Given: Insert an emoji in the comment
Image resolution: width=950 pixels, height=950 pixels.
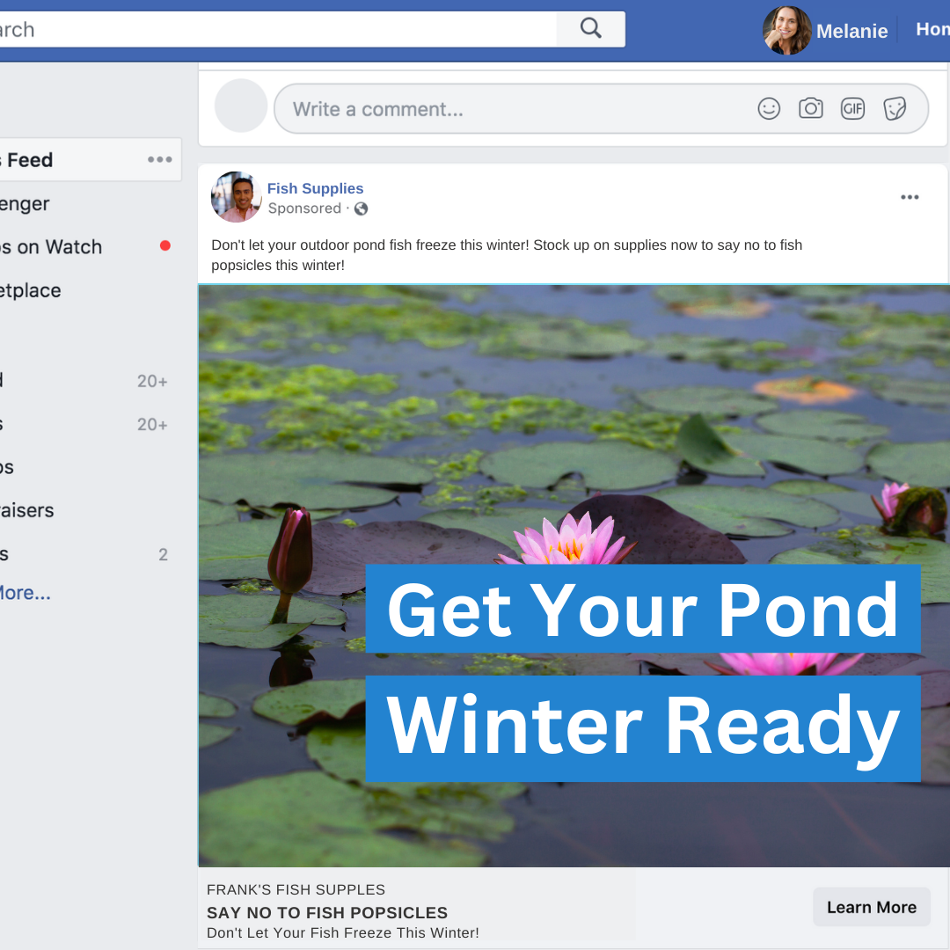Looking at the screenshot, I should coord(769,109).
